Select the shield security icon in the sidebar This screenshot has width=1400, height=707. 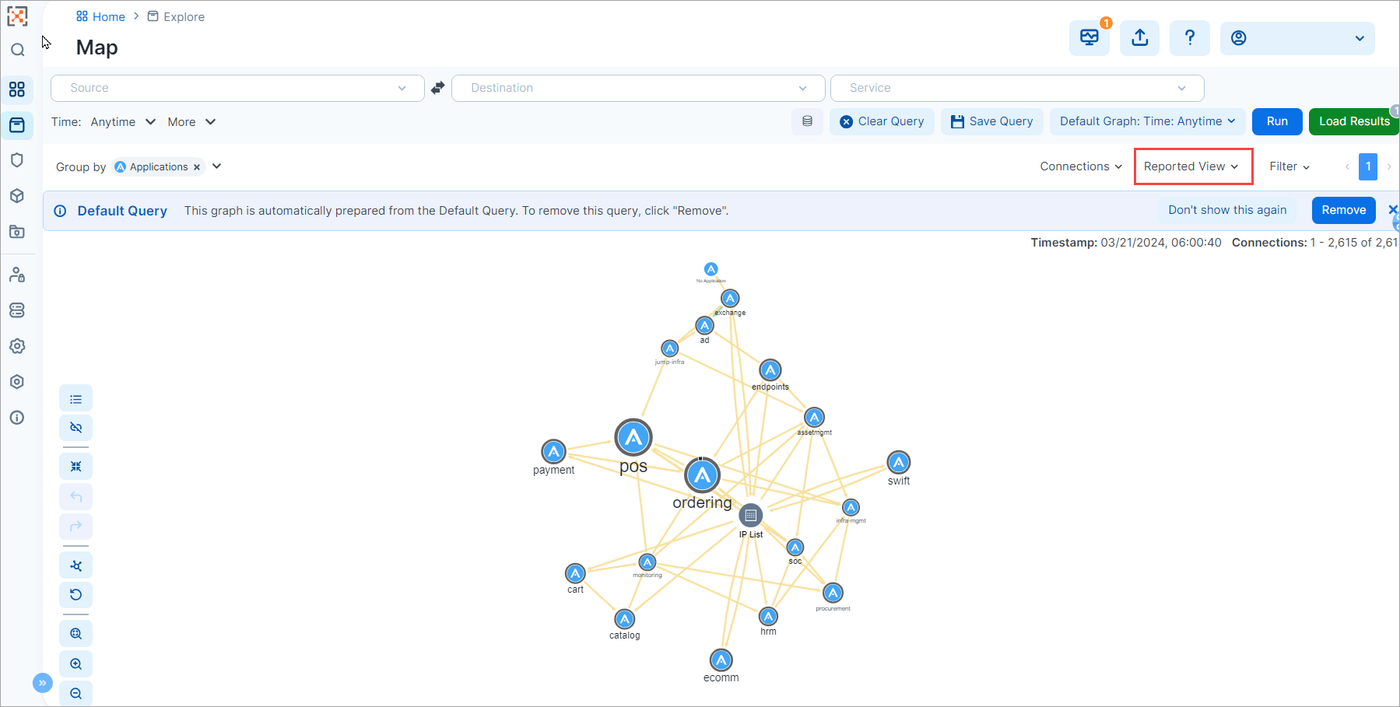point(17,160)
